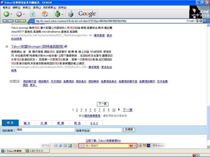Open the 選項(O) menu
The width and height of the screenshot is (210, 157).
pyautogui.click(x=37, y=8)
